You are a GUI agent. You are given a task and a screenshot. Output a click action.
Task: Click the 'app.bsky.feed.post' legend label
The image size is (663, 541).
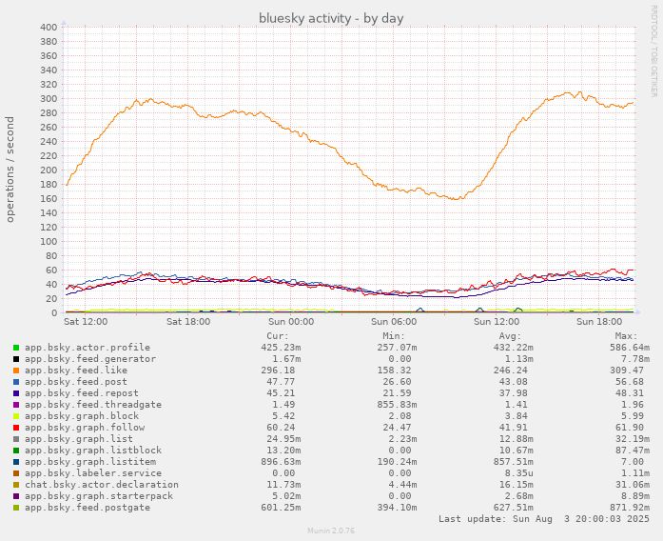(76, 382)
